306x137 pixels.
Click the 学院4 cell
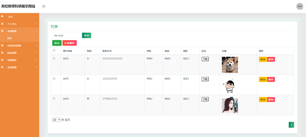tap(150, 58)
